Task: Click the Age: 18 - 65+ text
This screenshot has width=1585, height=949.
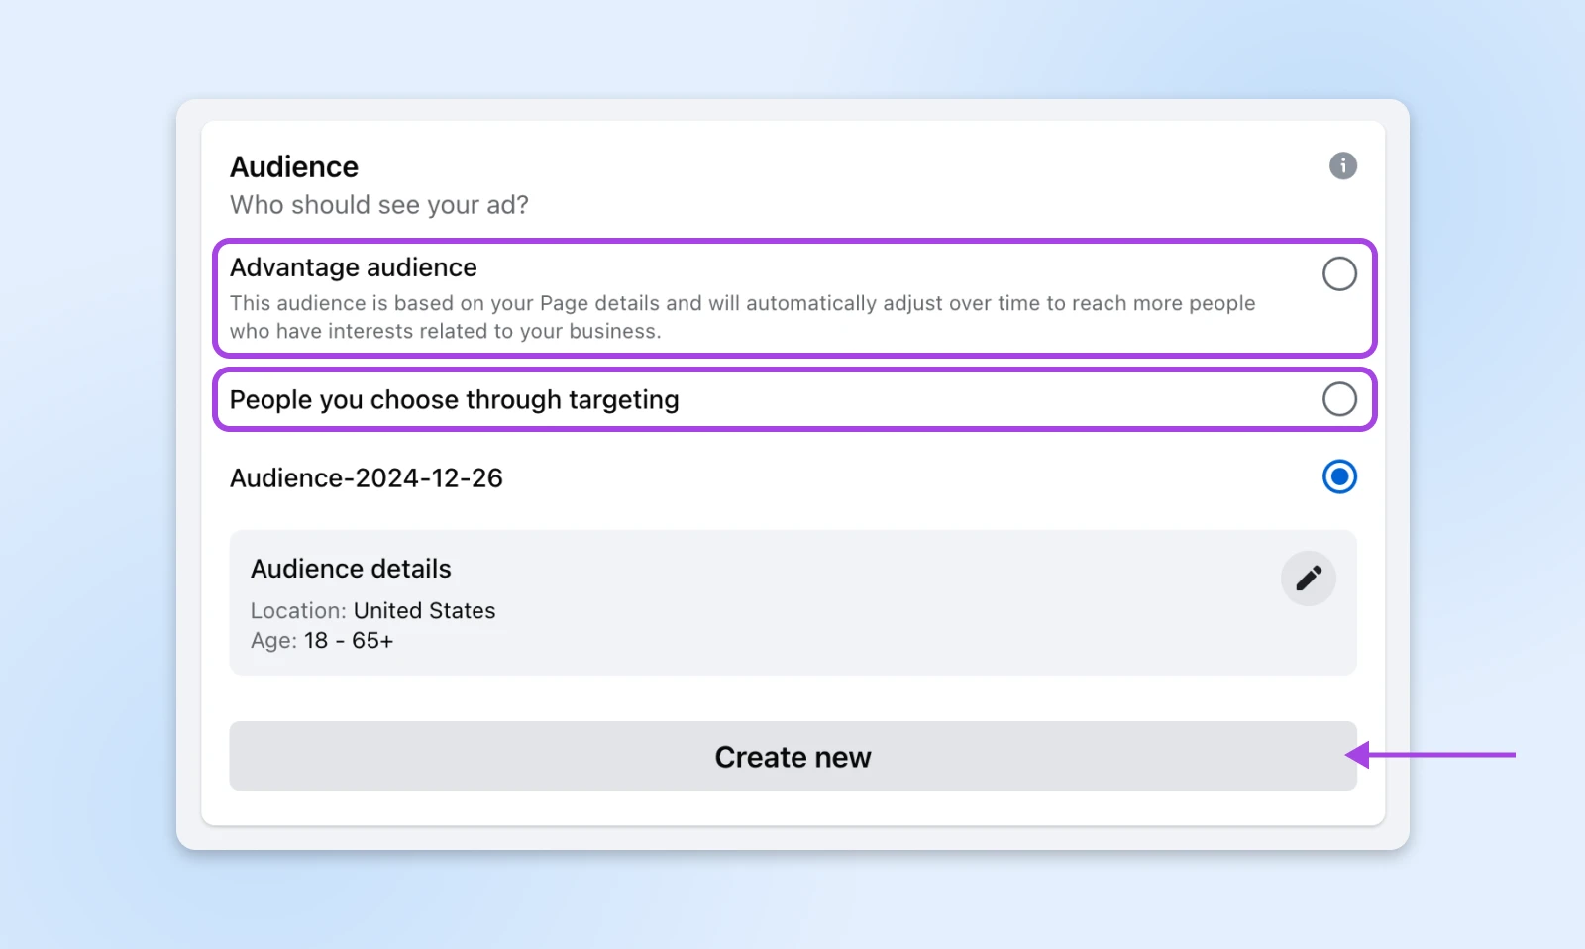Action: point(322,640)
